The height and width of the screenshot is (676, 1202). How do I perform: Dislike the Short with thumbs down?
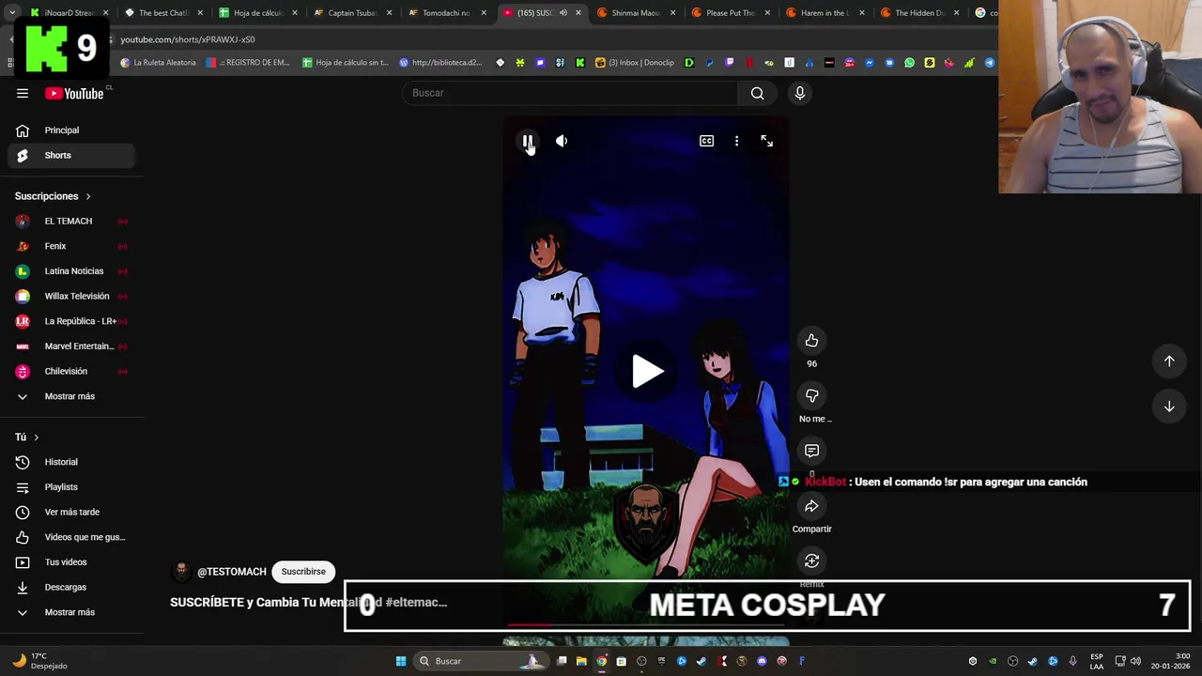click(811, 396)
